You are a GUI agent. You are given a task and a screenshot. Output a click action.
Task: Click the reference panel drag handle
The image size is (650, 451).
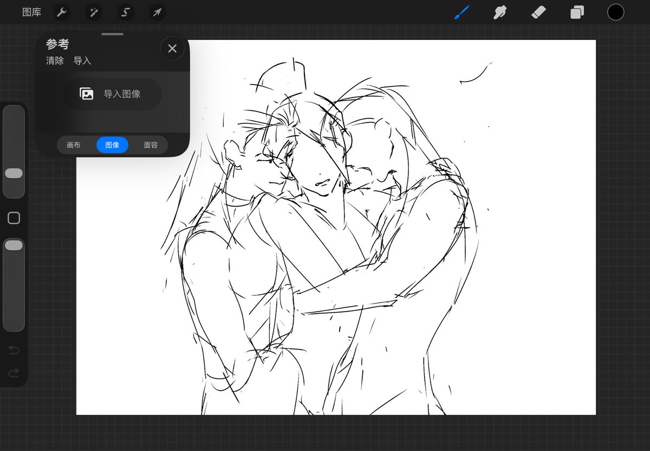[112, 34]
